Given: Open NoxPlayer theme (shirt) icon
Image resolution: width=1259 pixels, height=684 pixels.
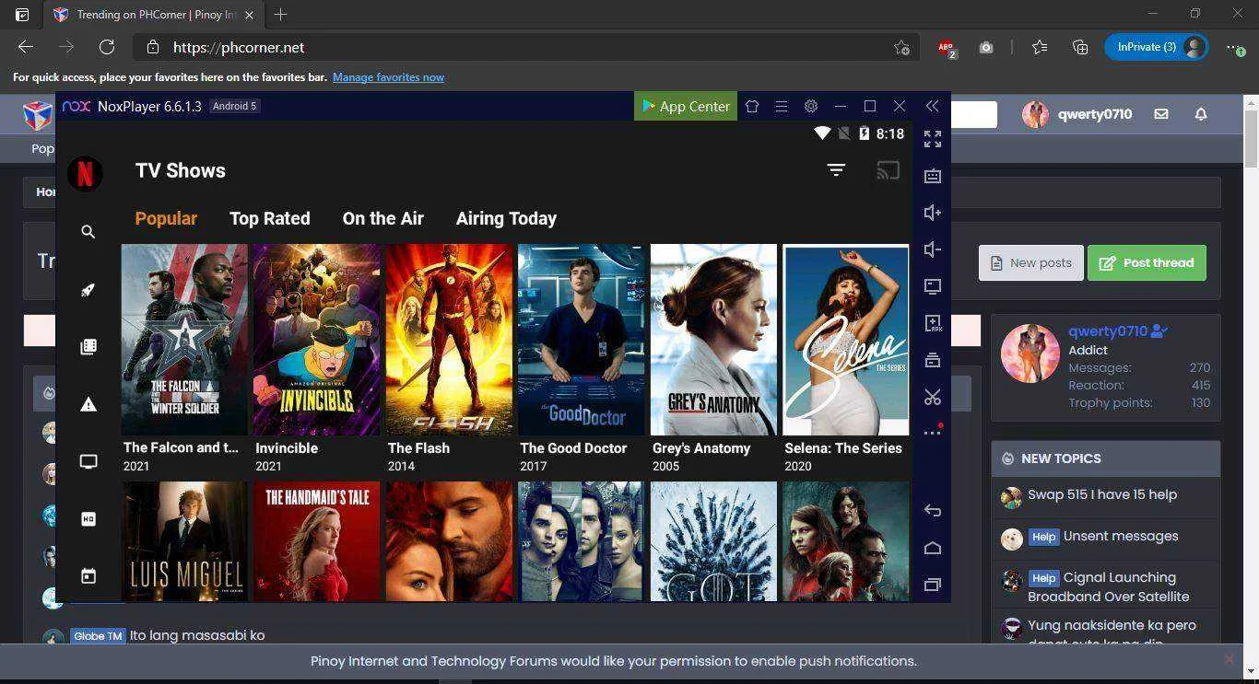Looking at the screenshot, I should coord(752,106).
